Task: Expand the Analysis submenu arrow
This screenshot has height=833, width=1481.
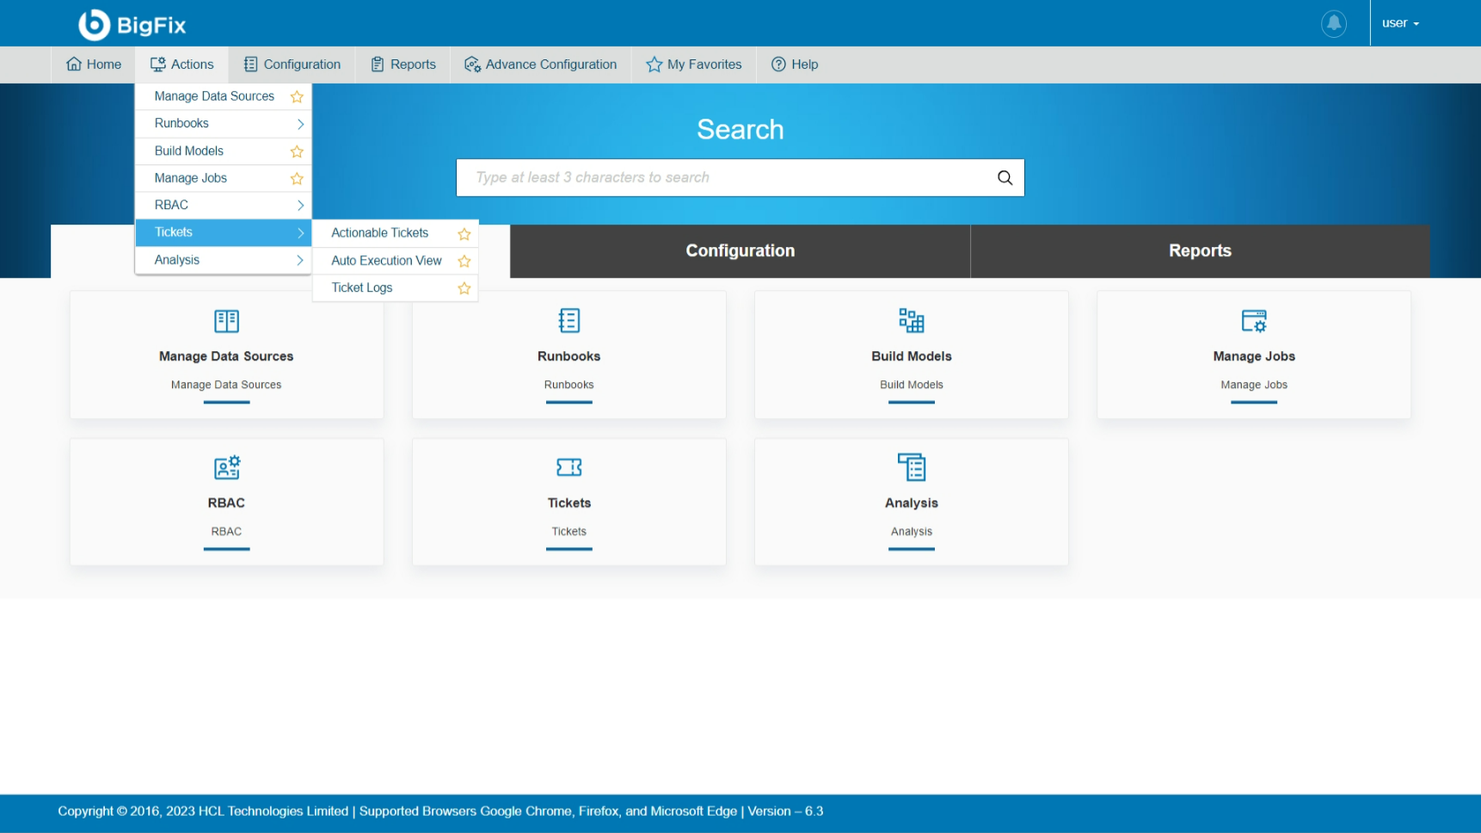Action: pos(300,260)
